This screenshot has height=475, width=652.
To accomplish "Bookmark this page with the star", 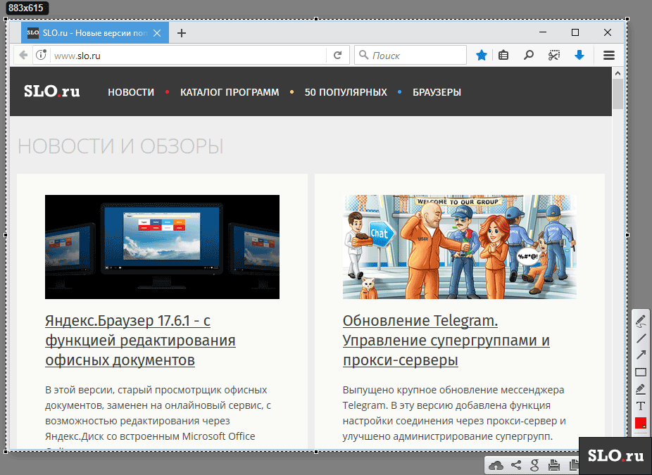I will [x=482, y=55].
